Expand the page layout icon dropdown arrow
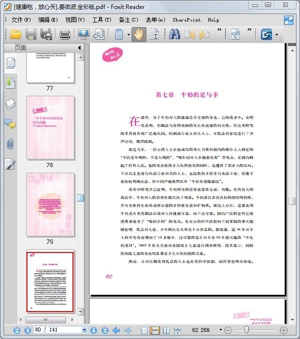The image size is (300, 339). (x=128, y=34)
